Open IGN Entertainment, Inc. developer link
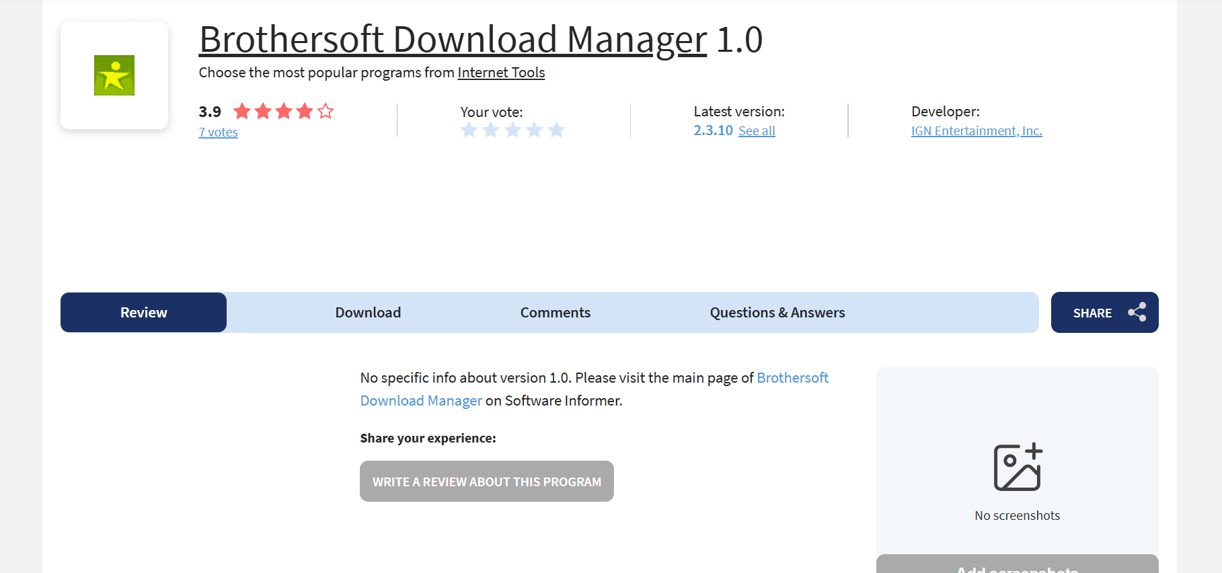Screen dimensions: 1222x573 [x=976, y=131]
